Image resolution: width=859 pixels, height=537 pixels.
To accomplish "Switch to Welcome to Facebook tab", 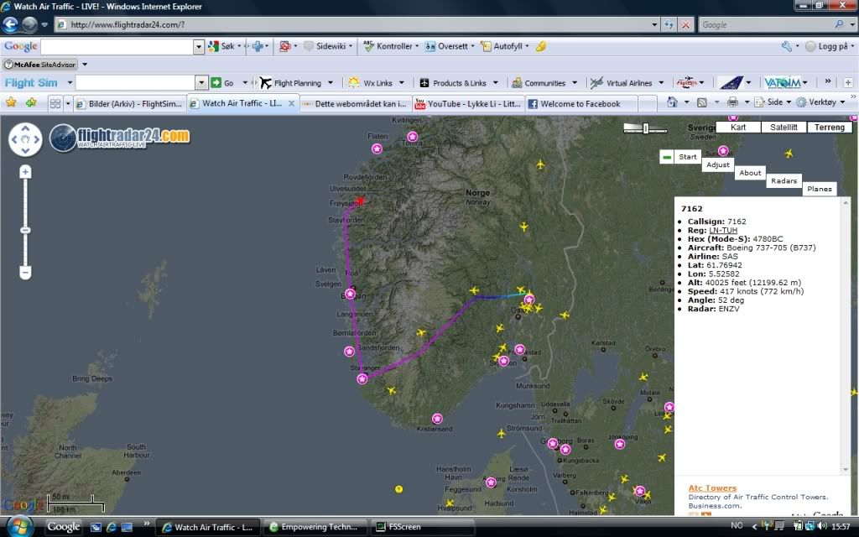I will pos(580,103).
